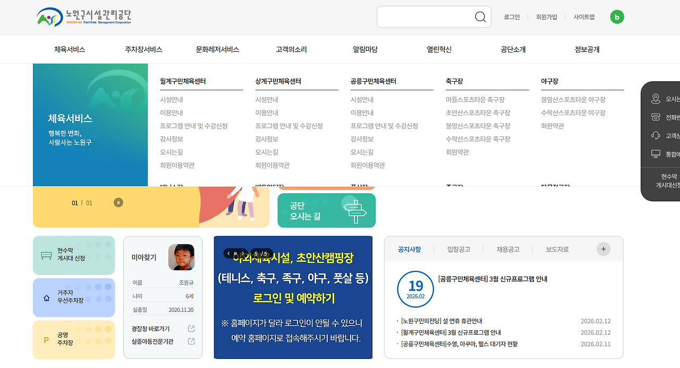Open the 열린혁신 main menu
680x368 pixels.
[x=439, y=49]
